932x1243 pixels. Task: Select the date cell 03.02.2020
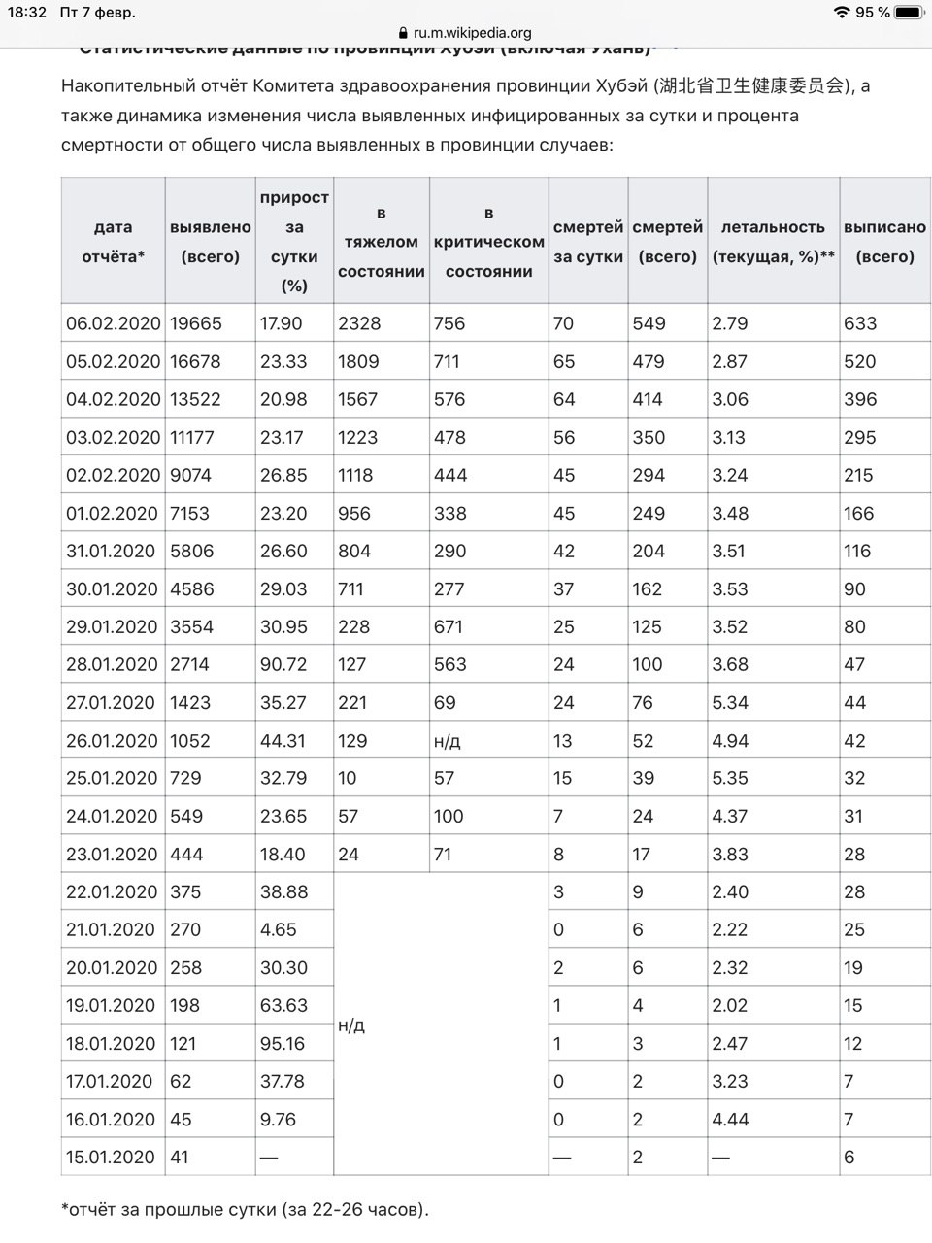(113, 437)
